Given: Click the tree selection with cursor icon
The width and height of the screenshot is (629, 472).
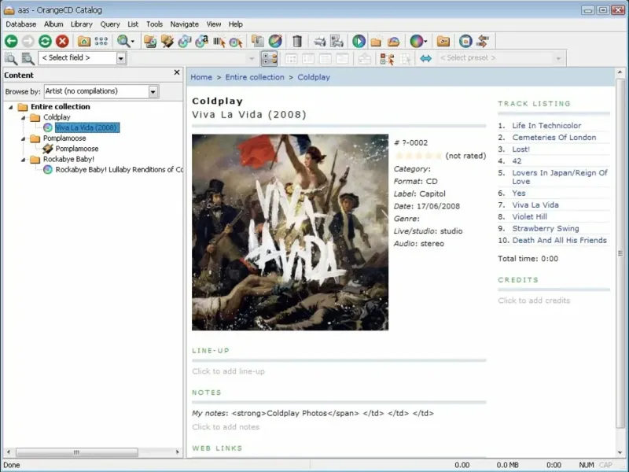Looking at the screenshot, I should click(x=387, y=58).
